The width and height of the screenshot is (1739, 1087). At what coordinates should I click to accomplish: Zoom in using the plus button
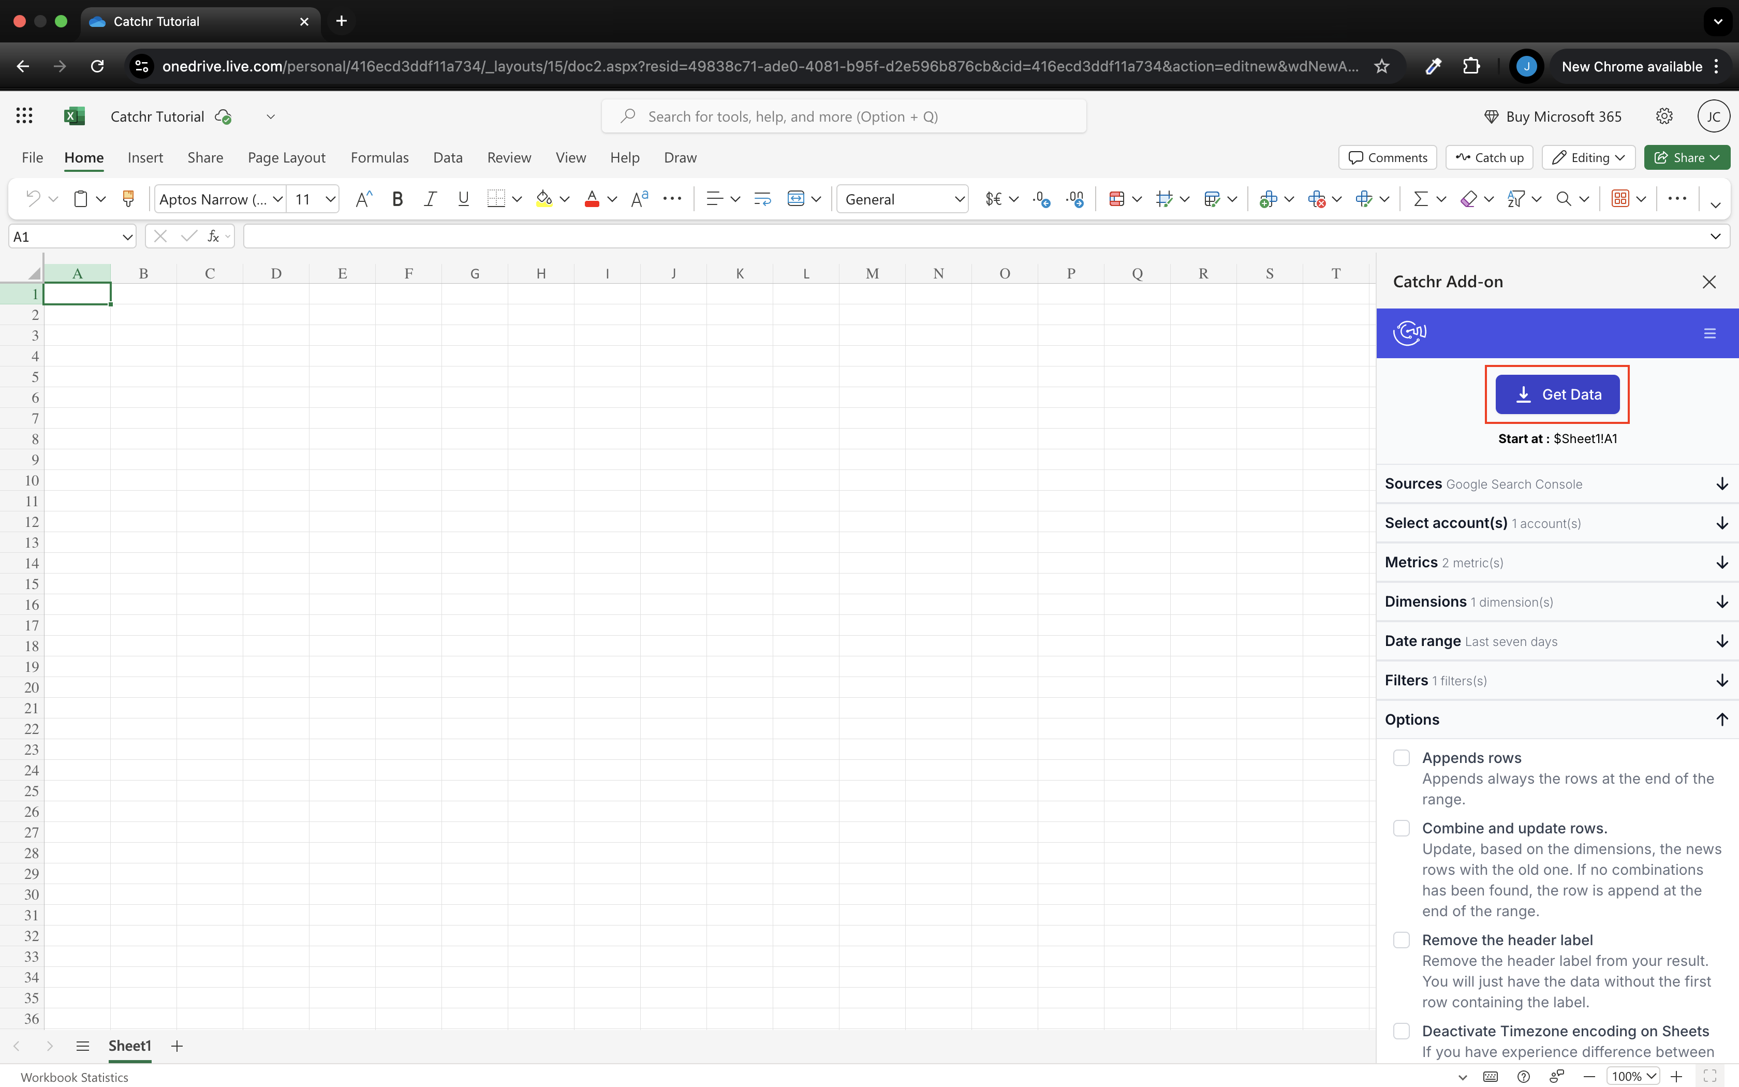1676,1076
